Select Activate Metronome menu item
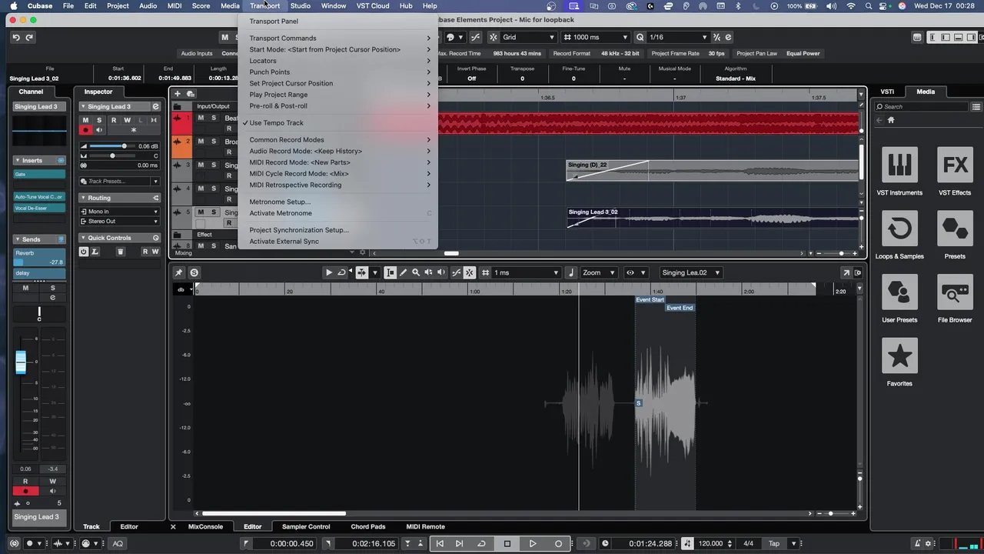The height and width of the screenshot is (554, 984). 281,213
